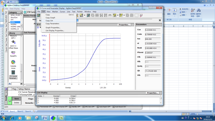
Task: Click the binoculars find icon below Library
Action: (10, 84)
